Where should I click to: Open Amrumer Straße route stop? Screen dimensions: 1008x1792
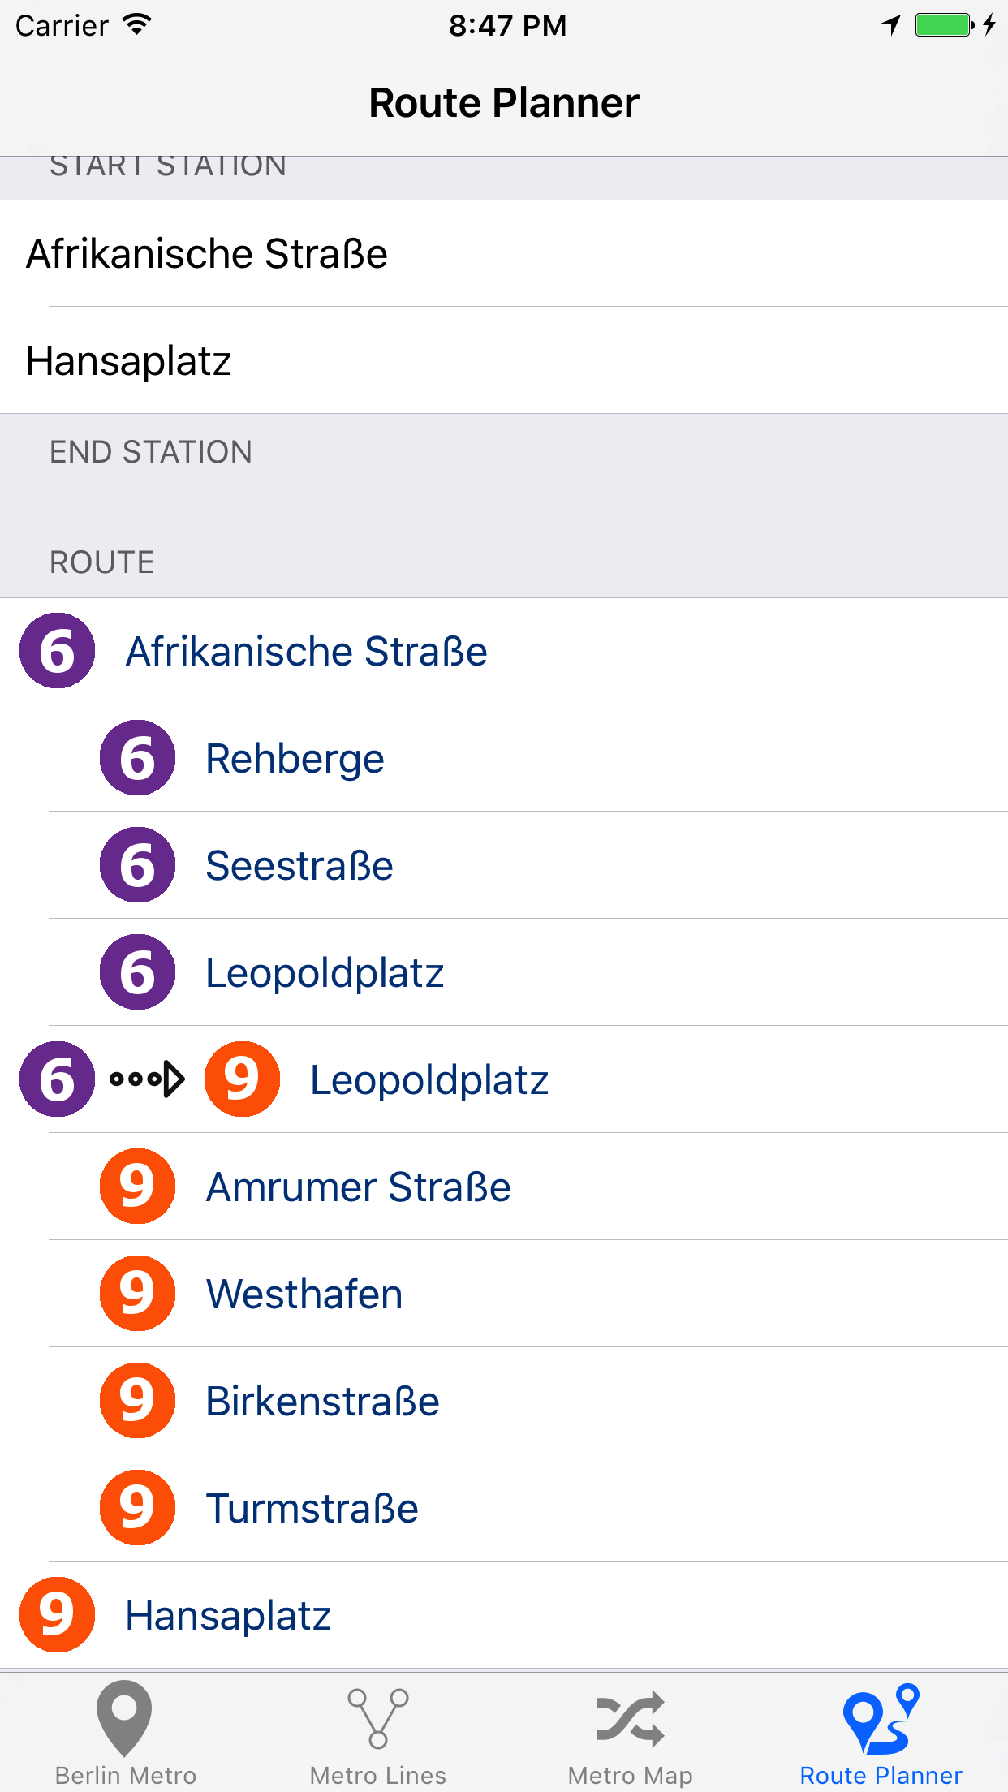click(358, 1187)
